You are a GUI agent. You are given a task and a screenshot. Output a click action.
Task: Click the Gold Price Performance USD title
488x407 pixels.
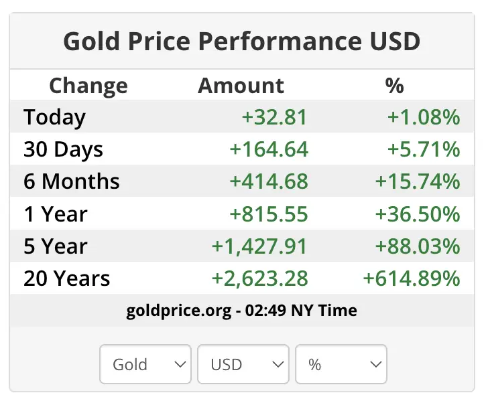click(242, 41)
